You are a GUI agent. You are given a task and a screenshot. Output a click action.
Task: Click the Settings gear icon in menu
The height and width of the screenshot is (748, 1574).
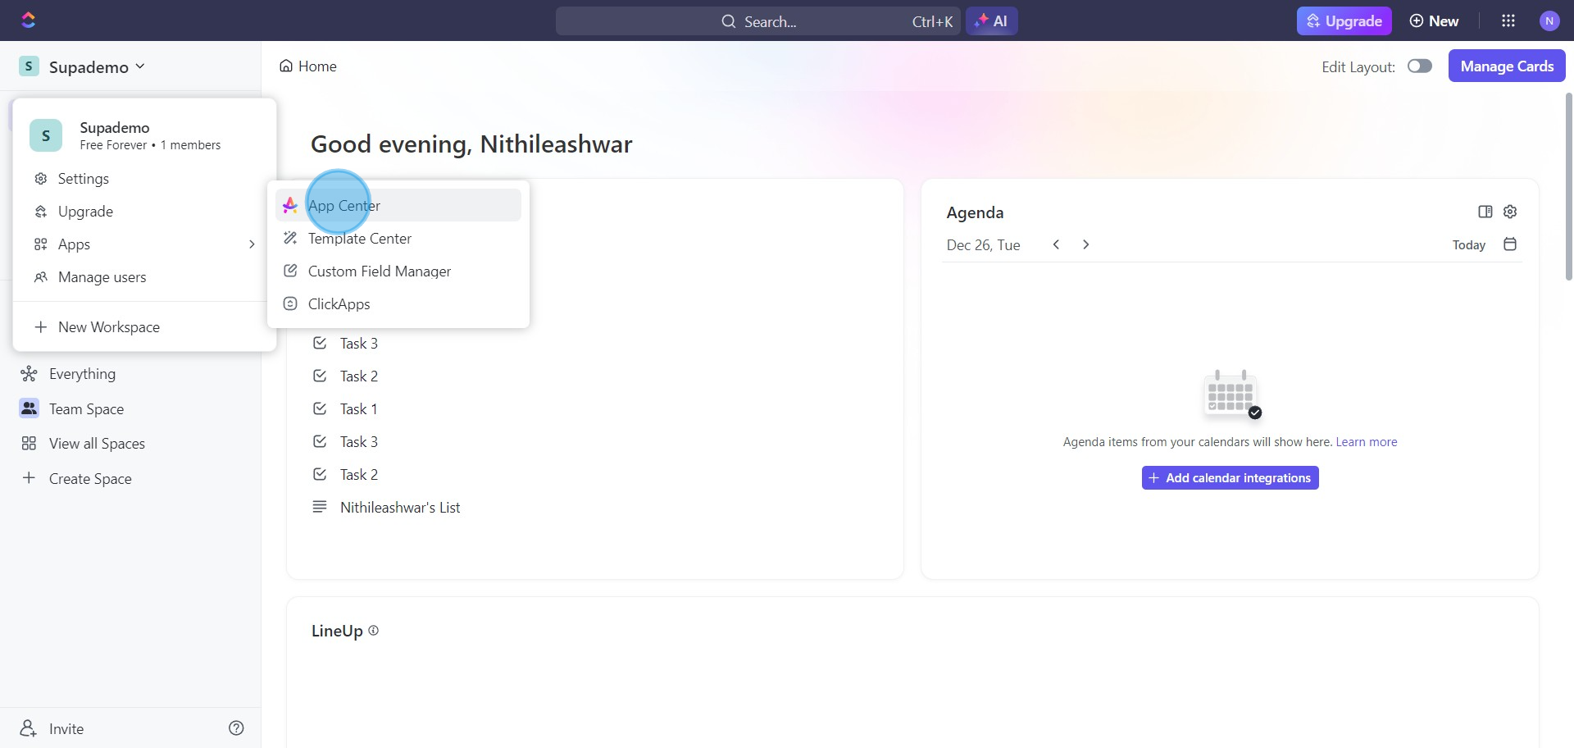pyautogui.click(x=41, y=179)
